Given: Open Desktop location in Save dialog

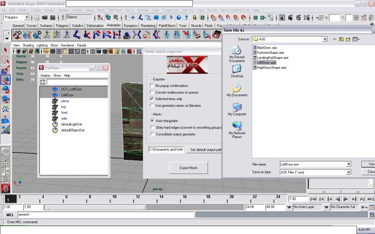Looking at the screenshot, I should coord(237,71).
